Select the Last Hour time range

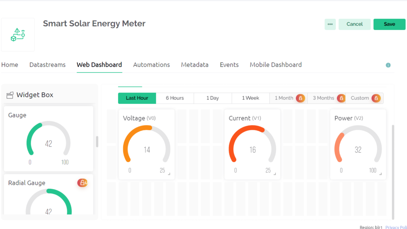click(x=137, y=98)
